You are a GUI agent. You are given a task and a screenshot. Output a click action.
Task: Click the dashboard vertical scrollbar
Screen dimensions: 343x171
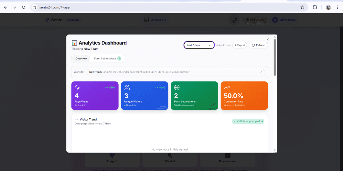[x=275, y=58]
